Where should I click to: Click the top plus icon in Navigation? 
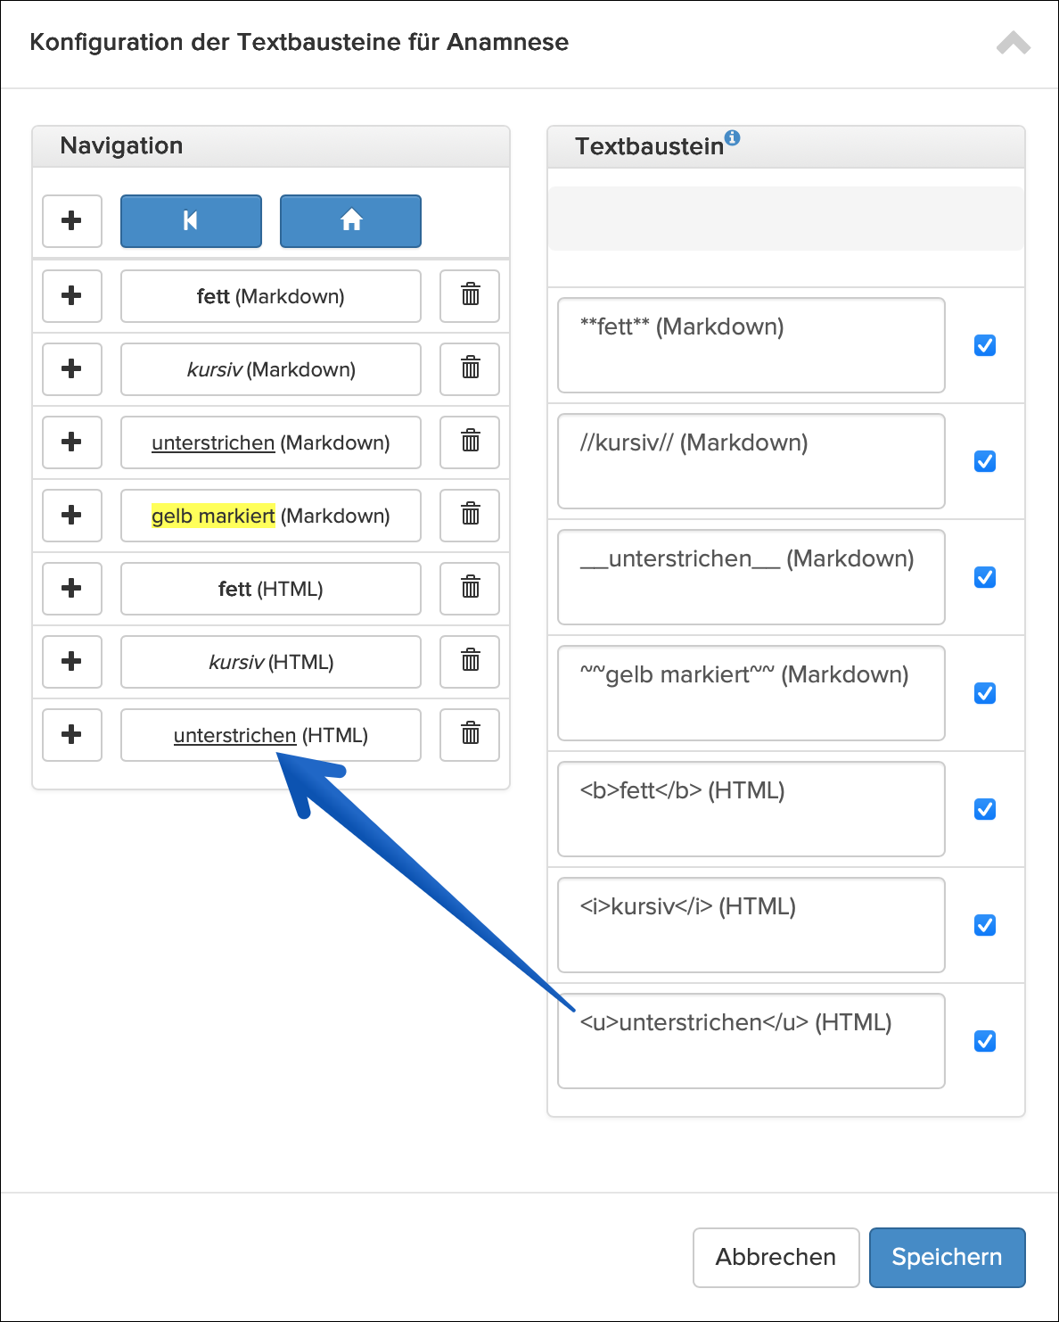click(72, 220)
